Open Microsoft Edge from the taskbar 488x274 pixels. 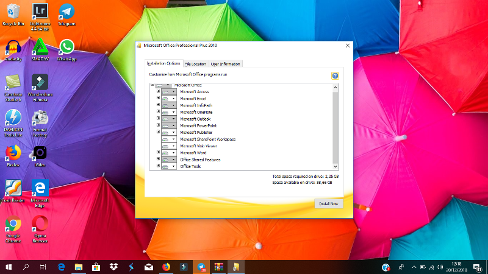[61, 267]
